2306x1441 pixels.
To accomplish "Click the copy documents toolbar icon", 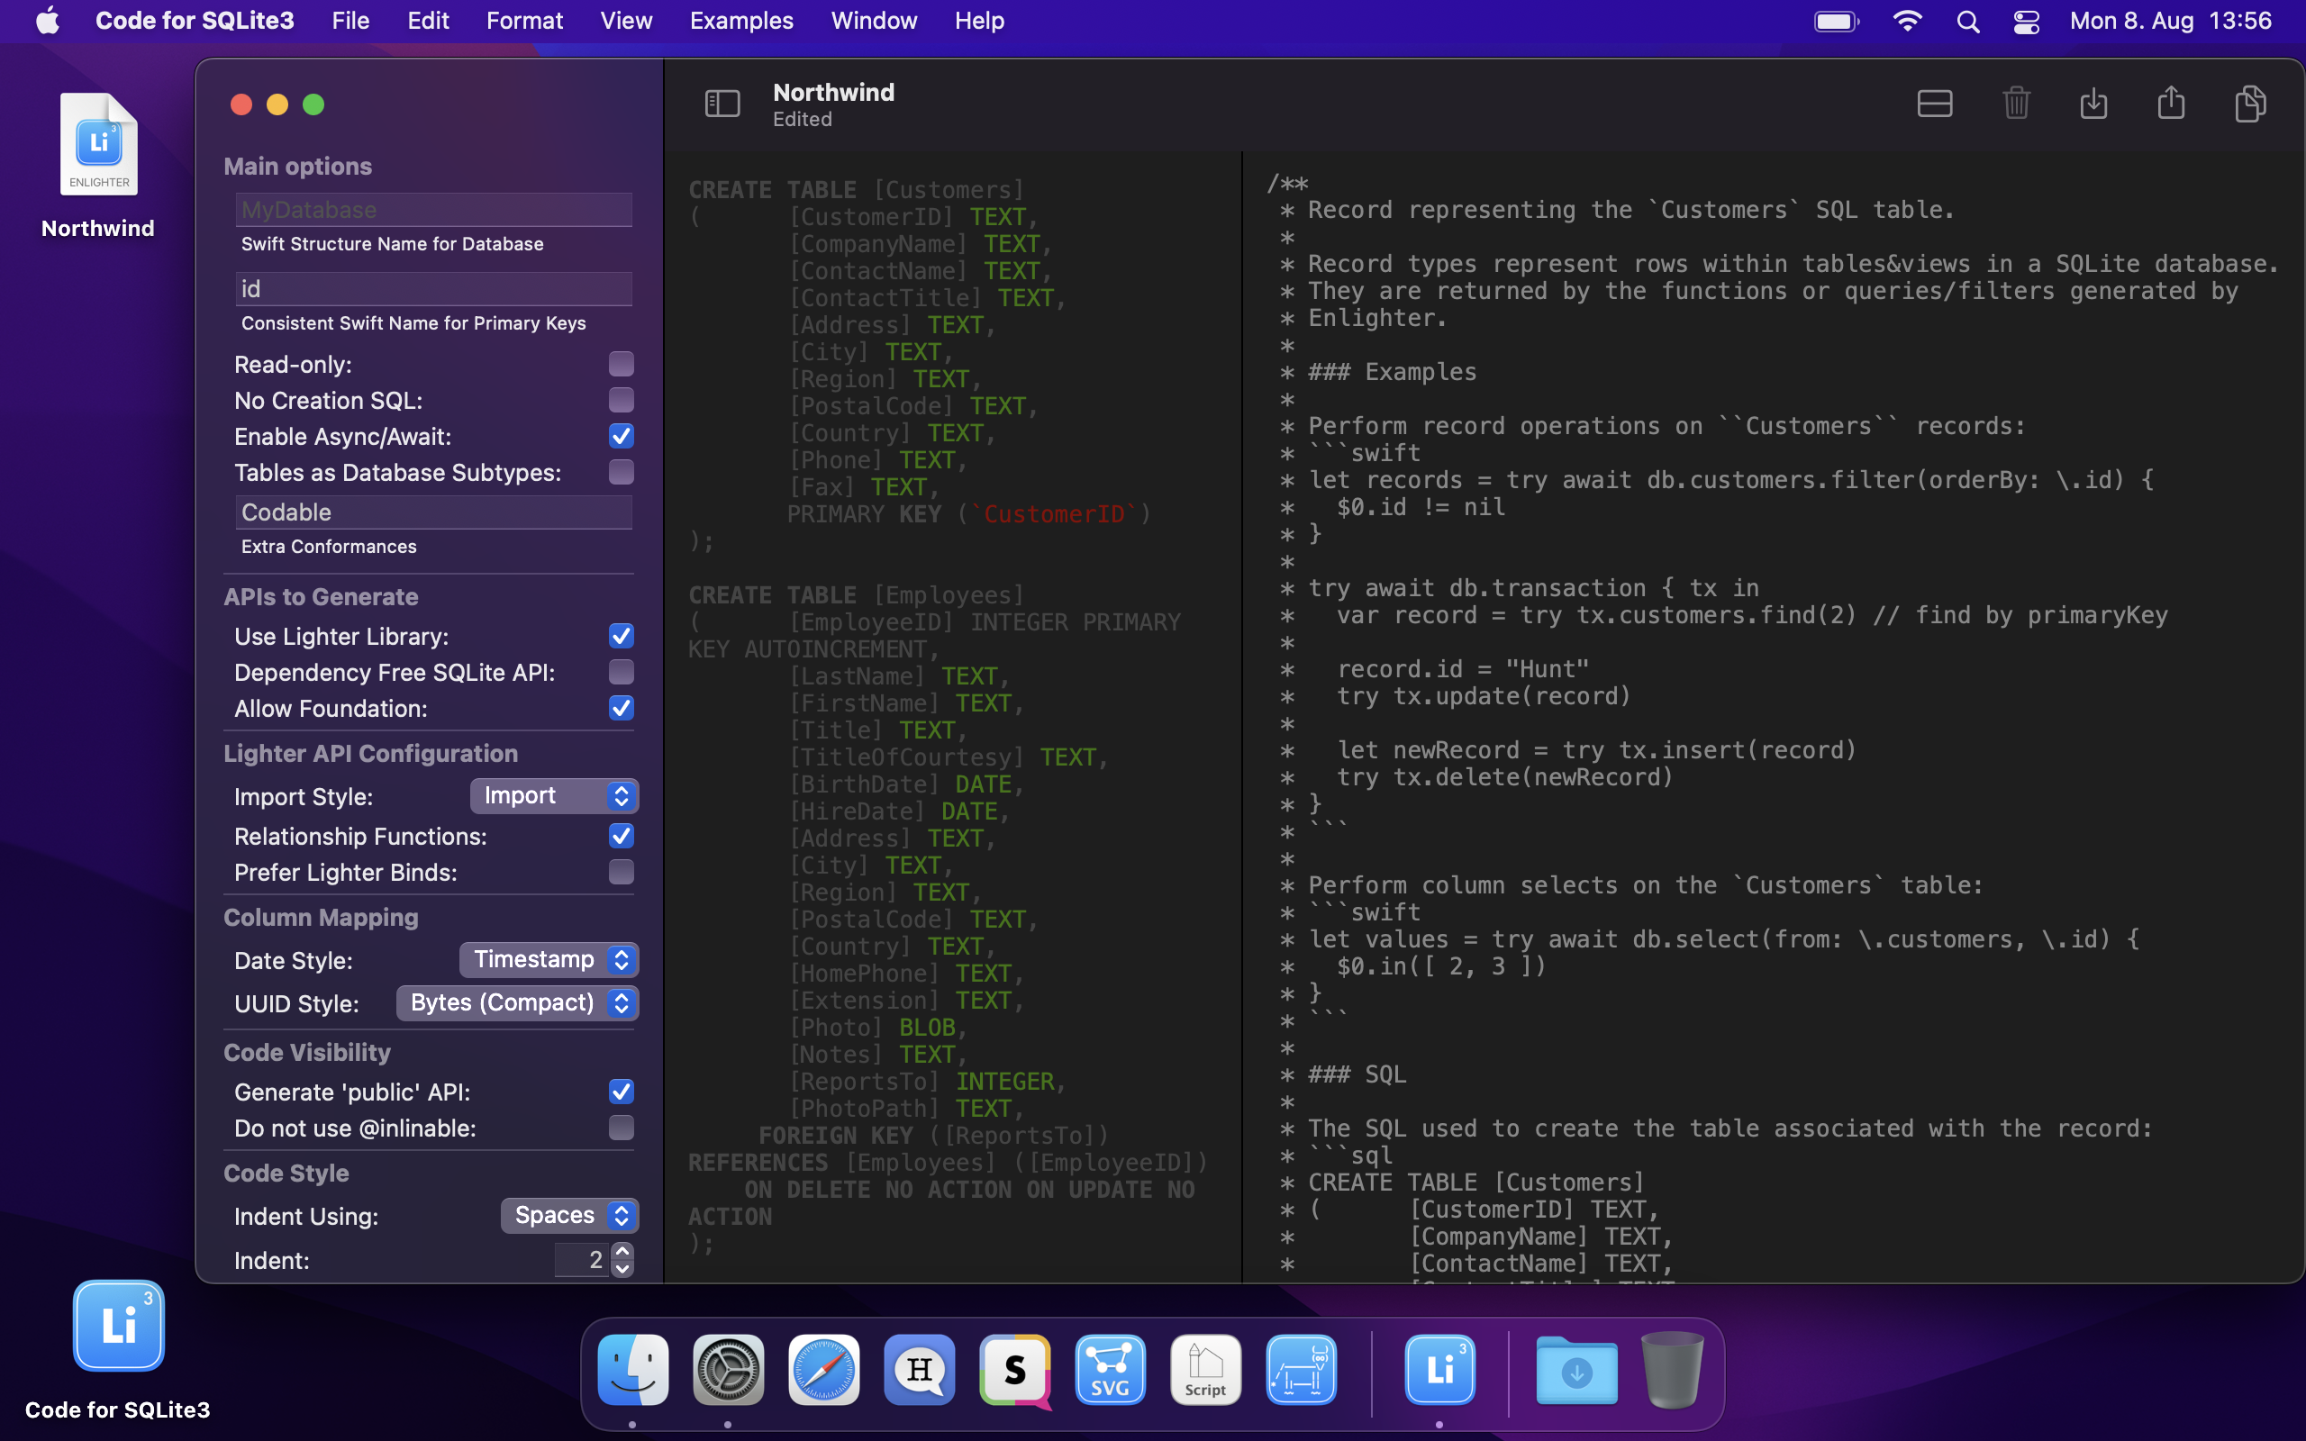I will click(2250, 103).
